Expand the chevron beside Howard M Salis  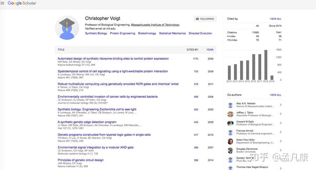click(280, 123)
